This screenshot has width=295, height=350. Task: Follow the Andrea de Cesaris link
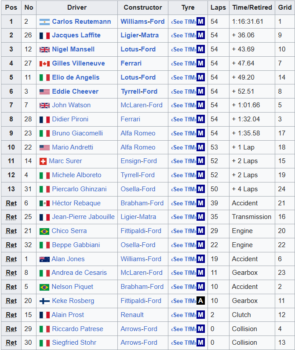(79, 273)
